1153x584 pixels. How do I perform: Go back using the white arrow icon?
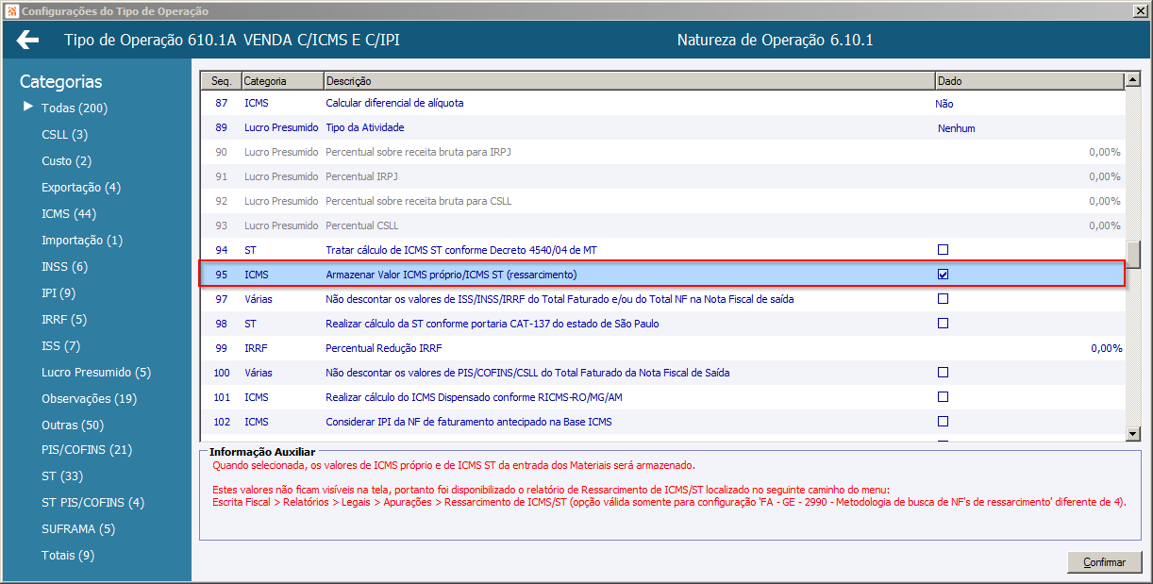(28, 41)
